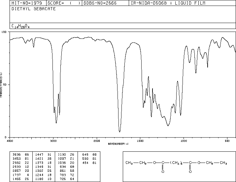236x182 pixels.
Task: Click the 1000 x-axis tick label
Action: pyautogui.click(x=184, y=141)
